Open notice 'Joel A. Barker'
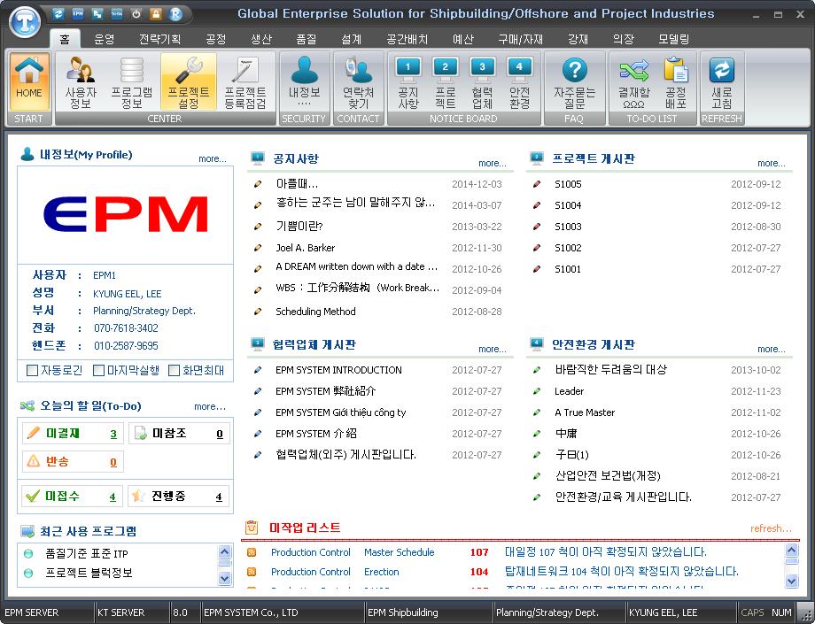 click(305, 248)
